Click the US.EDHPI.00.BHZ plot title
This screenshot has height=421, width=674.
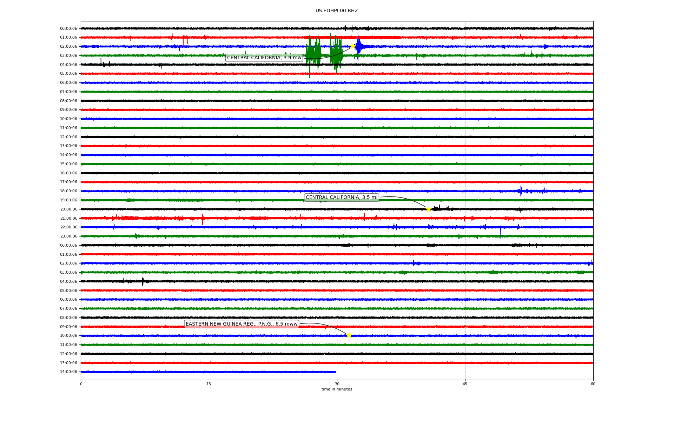pyautogui.click(x=337, y=11)
